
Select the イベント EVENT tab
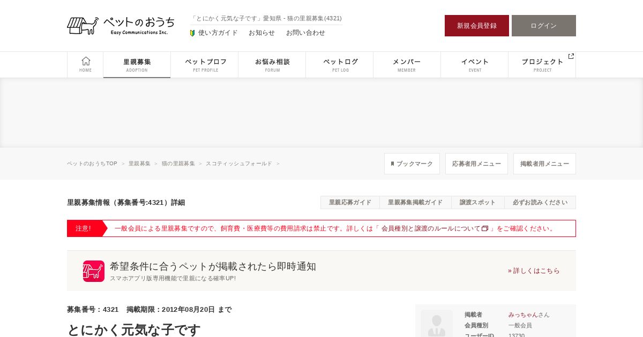(x=475, y=65)
